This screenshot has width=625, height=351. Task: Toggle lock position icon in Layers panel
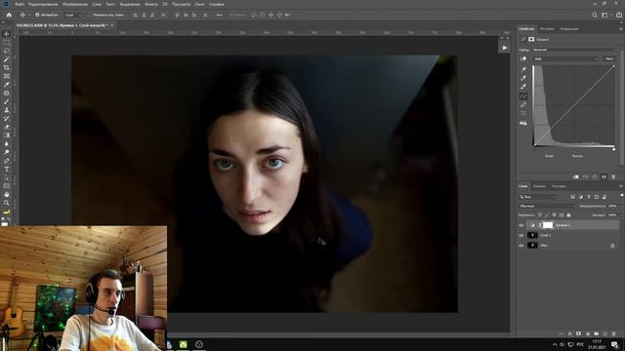(x=554, y=214)
